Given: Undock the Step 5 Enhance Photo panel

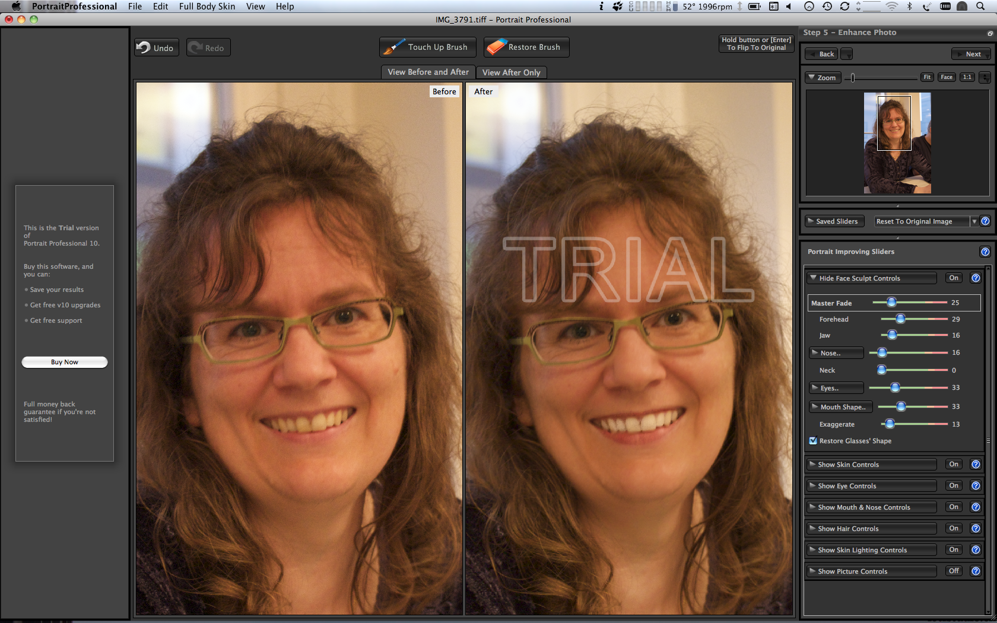Looking at the screenshot, I should (990, 33).
